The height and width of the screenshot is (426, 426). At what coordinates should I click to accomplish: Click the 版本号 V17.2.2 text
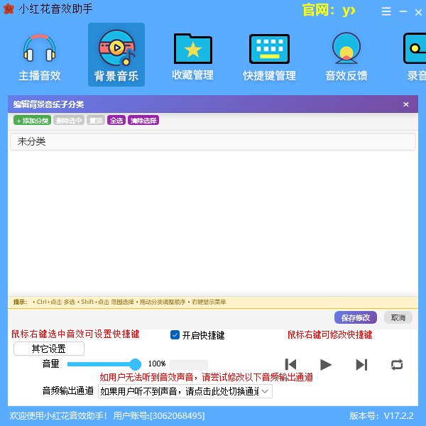click(x=381, y=415)
